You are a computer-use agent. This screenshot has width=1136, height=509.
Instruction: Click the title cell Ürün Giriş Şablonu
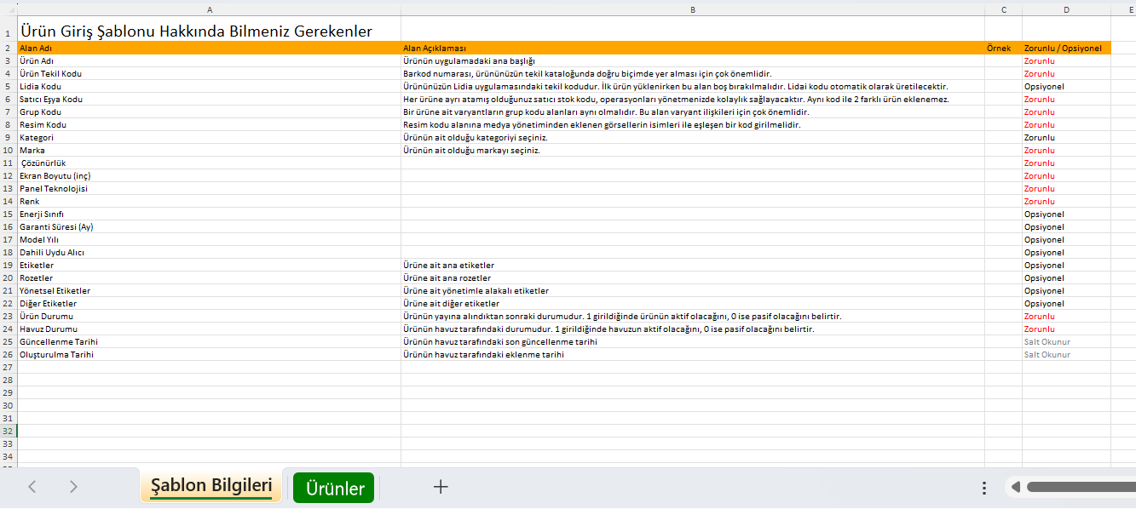[196, 31]
